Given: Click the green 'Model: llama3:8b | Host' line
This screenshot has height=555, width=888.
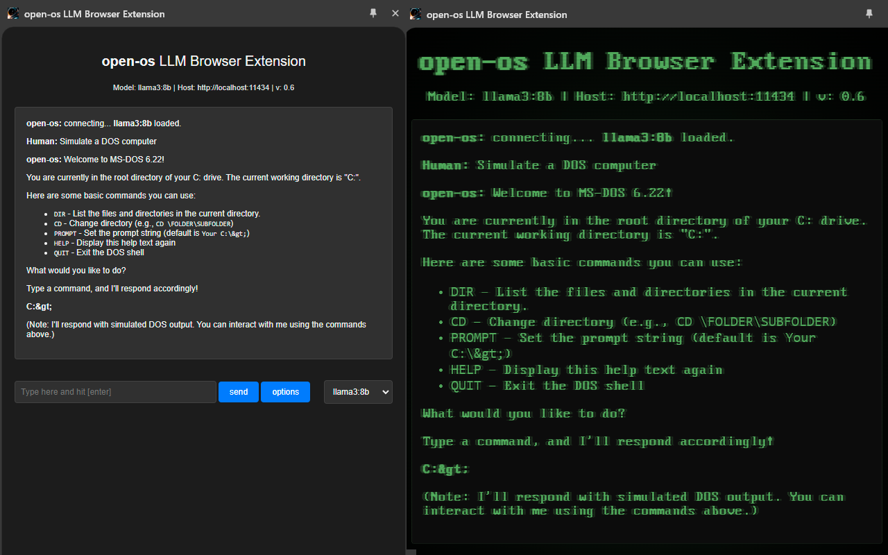Looking at the screenshot, I should 646,96.
